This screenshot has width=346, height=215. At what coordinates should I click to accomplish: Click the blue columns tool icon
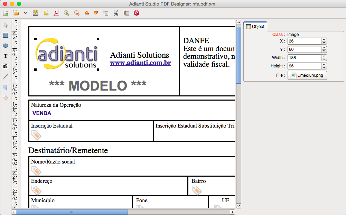pos(6,87)
